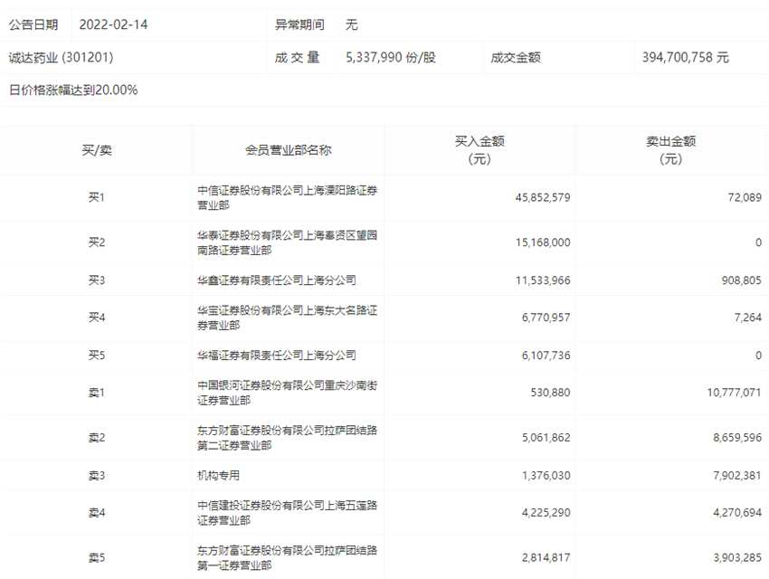Select buy amount 2,814,817
The width and height of the screenshot is (769, 579).
546,558
